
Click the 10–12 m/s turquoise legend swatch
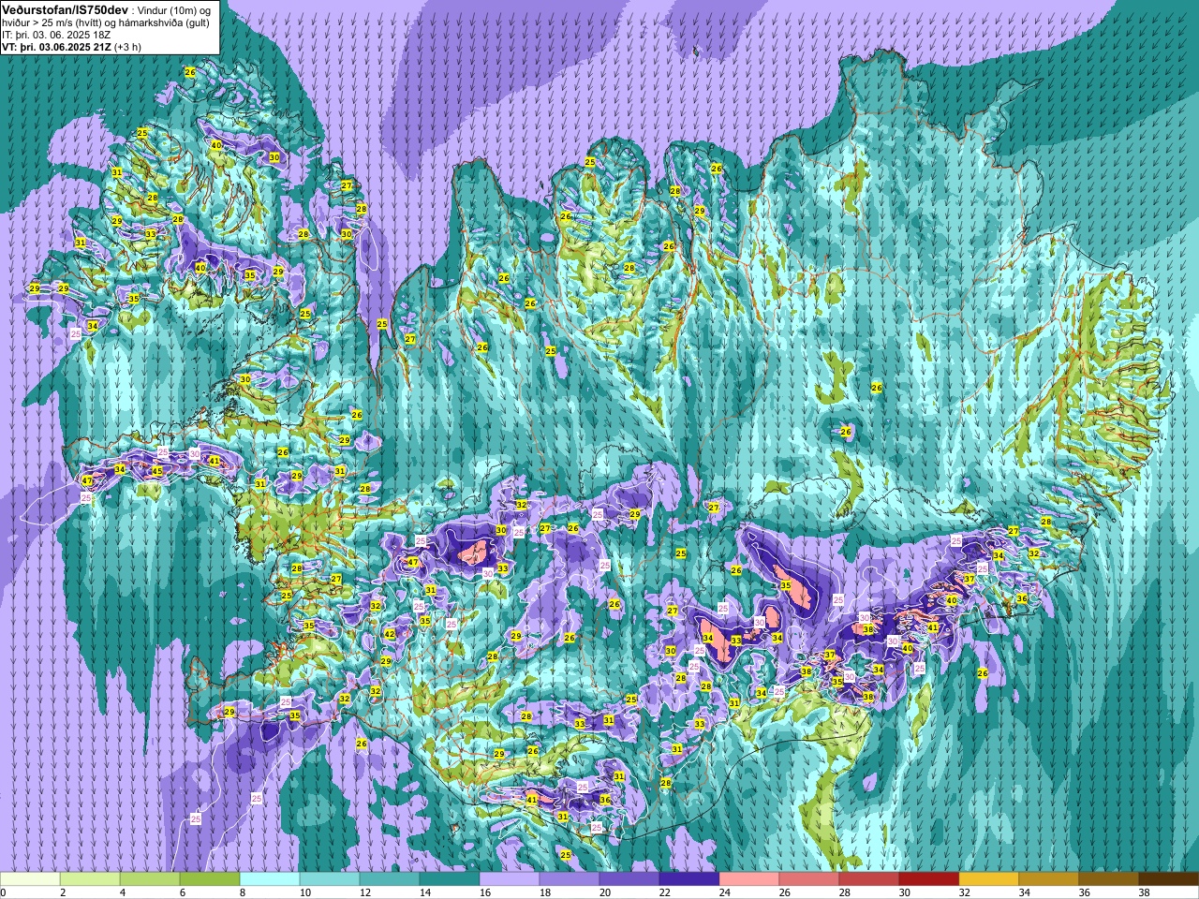[x=330, y=879]
